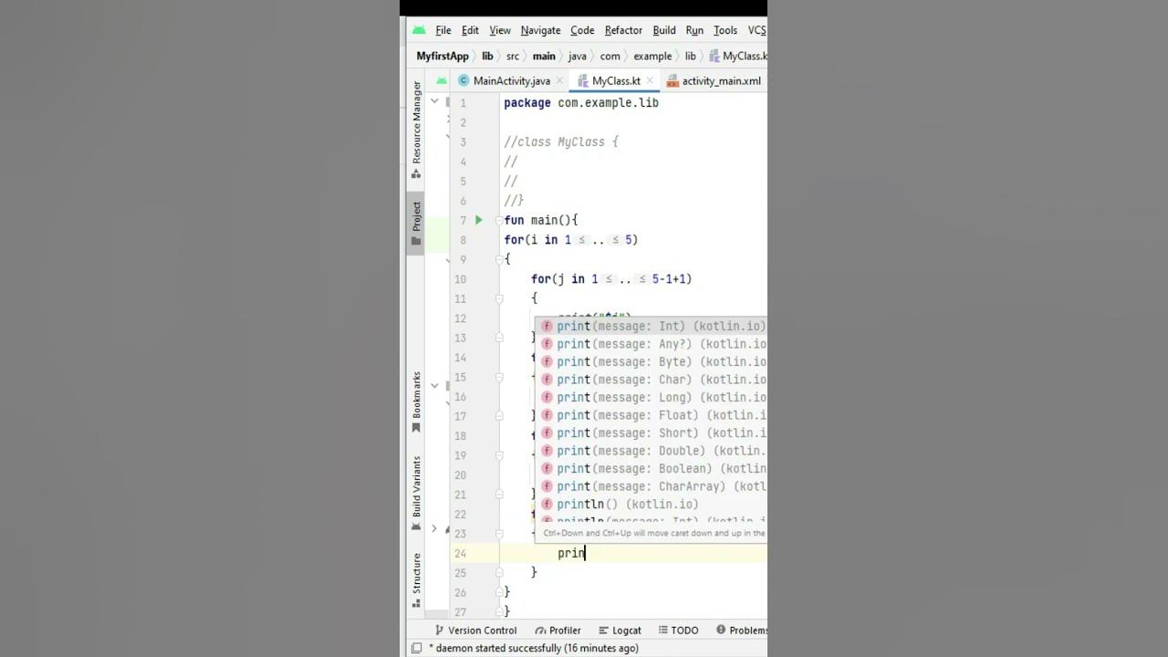The image size is (1168, 657).
Task: Open the TODO tool window
Action: 677,631
